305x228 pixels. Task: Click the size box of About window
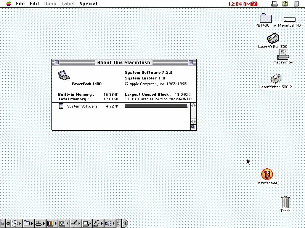click(193, 127)
